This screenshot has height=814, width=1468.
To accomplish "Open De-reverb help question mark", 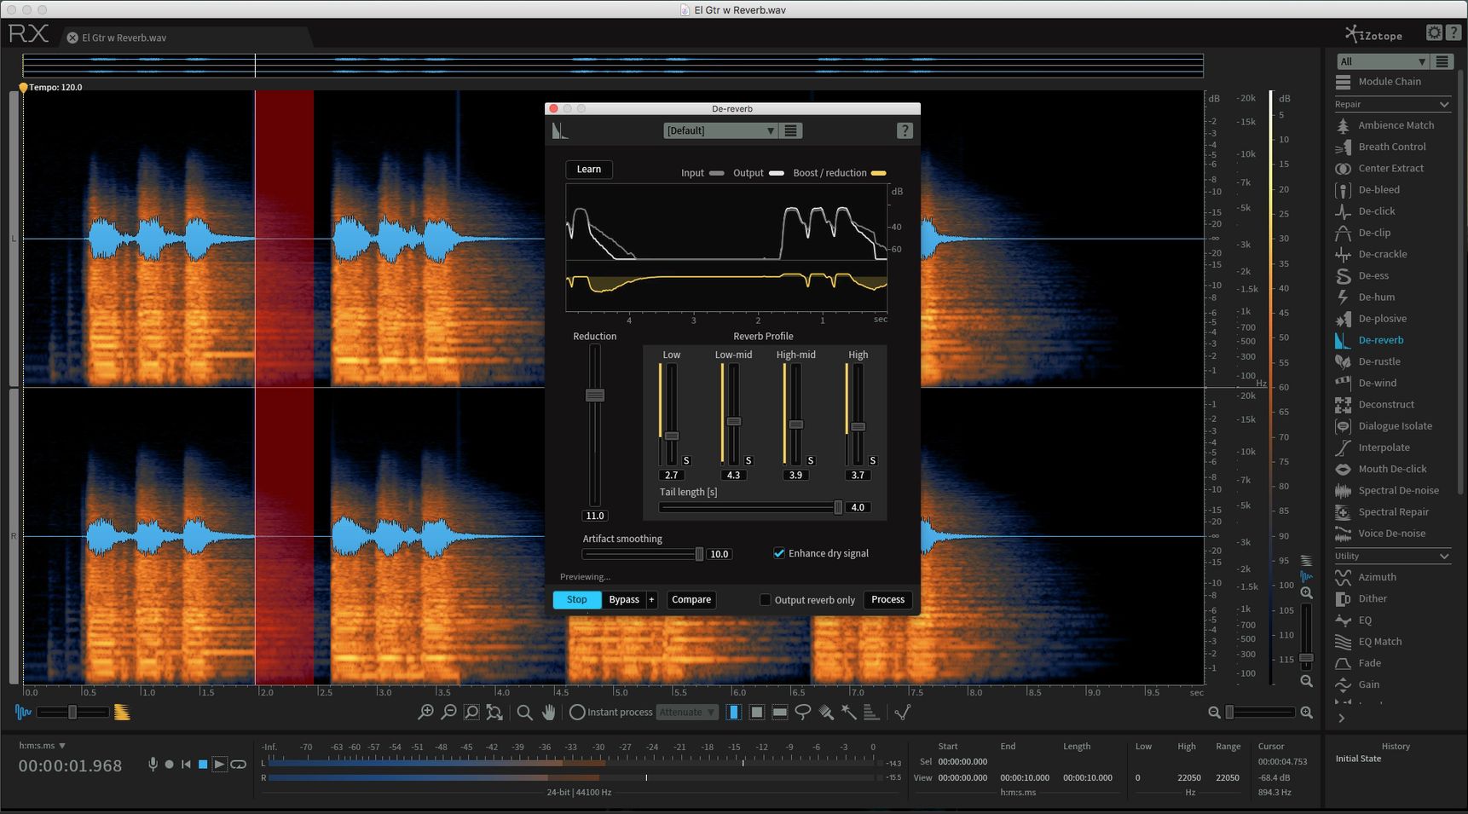I will click(x=904, y=130).
